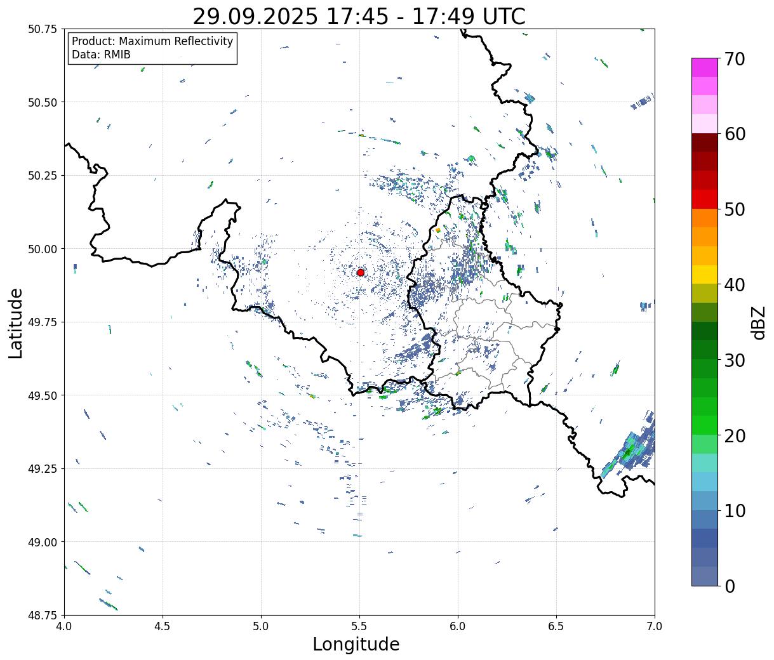Click the 'Latitude' axis label

tap(16, 322)
